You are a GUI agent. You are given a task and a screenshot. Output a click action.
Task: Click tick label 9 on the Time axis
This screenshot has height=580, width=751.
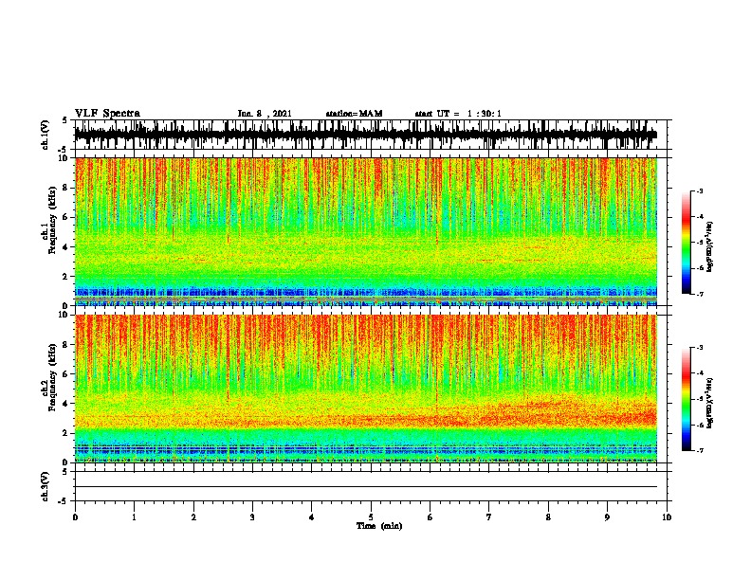coord(607,517)
